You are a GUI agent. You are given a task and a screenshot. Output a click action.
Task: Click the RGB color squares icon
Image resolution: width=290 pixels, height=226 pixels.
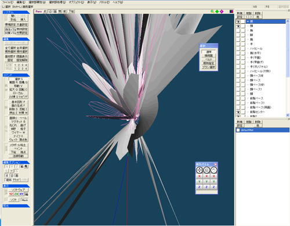[x=231, y=12]
